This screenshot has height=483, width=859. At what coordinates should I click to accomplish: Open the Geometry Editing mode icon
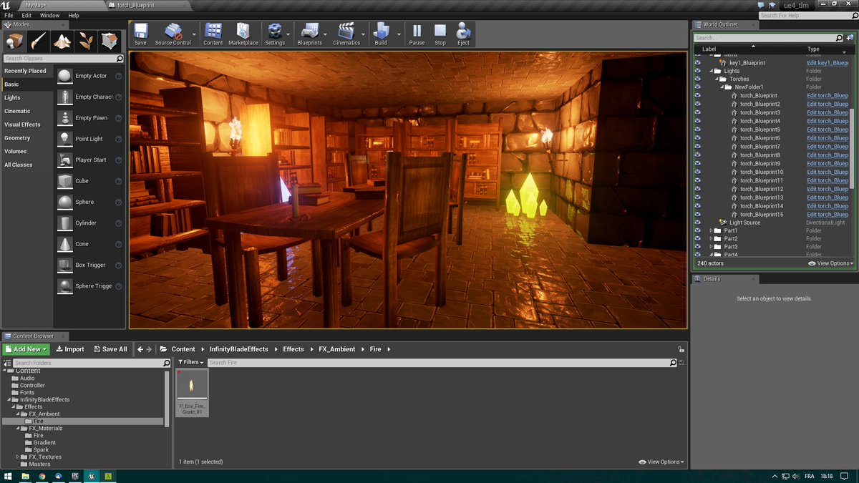[110, 41]
